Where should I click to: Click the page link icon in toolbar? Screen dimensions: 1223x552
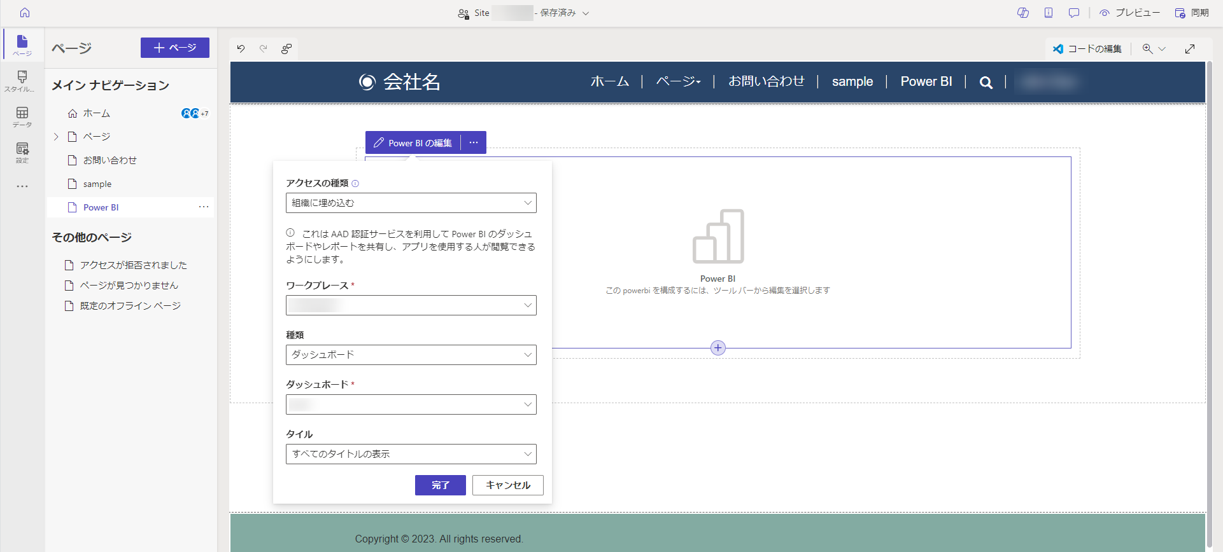click(x=286, y=48)
